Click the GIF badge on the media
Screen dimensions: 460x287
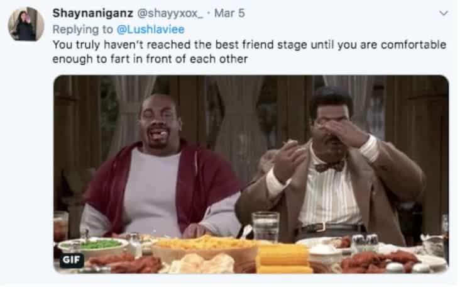click(x=72, y=260)
